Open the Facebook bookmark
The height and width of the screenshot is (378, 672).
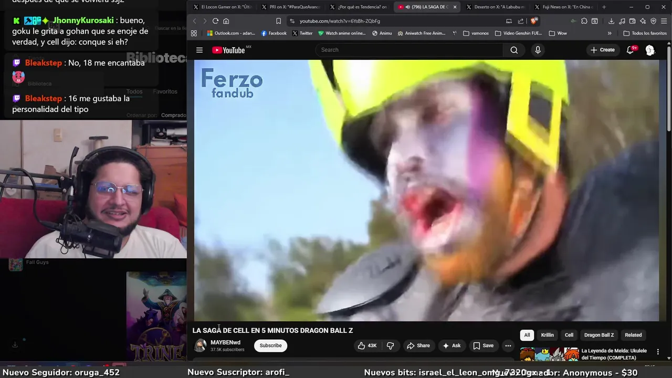274,33
